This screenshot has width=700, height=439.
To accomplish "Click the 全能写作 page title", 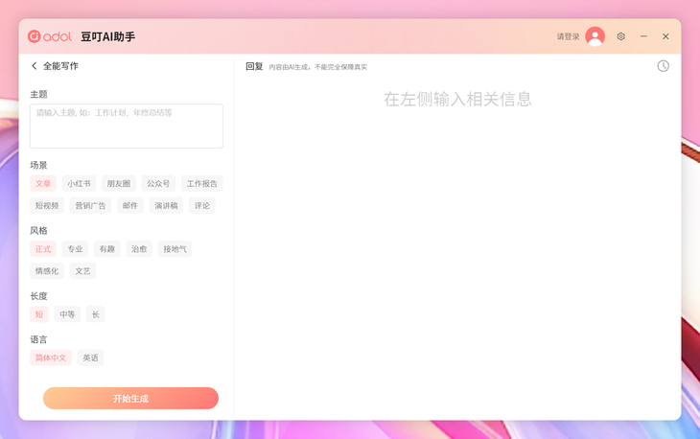I will pyautogui.click(x=60, y=66).
